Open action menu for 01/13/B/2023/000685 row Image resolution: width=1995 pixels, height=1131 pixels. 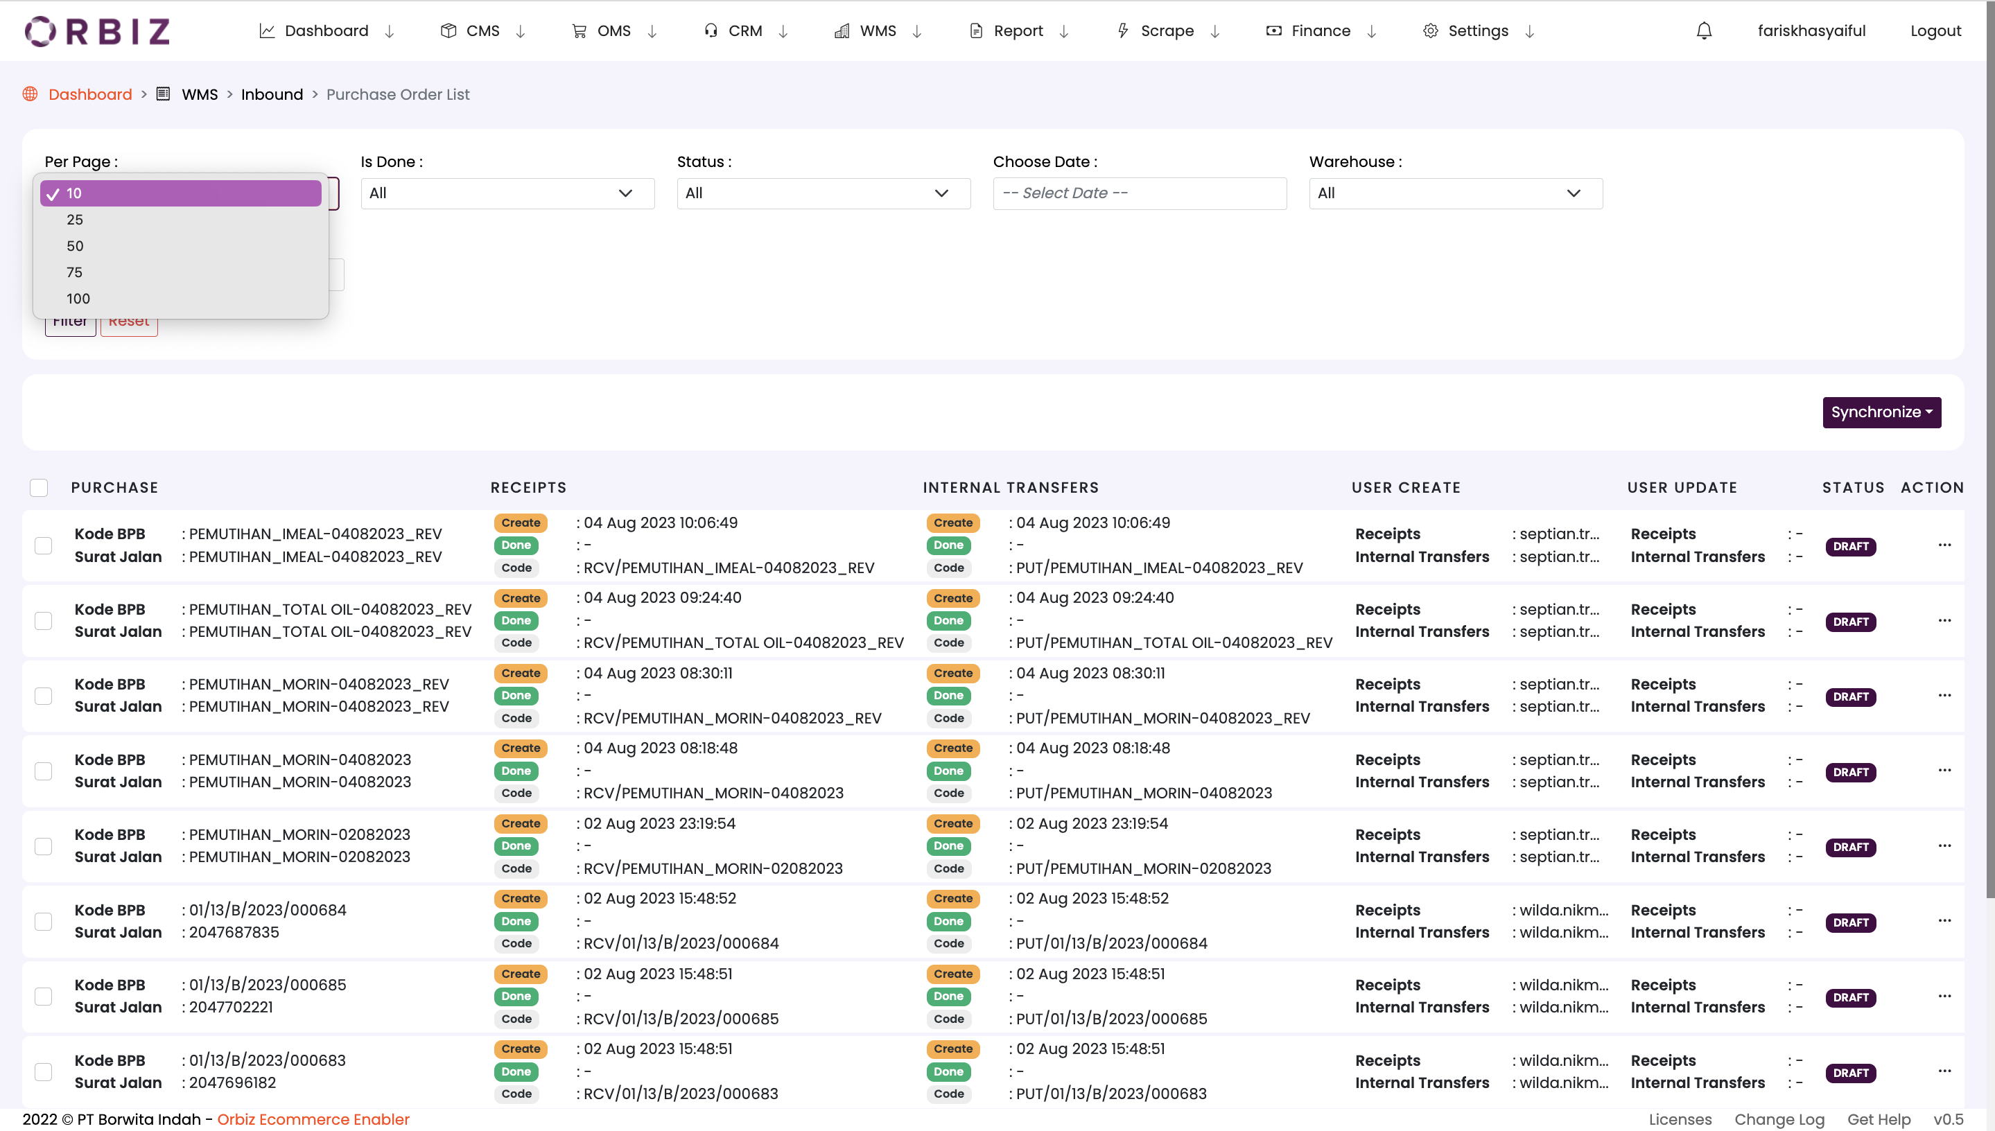click(x=1944, y=996)
